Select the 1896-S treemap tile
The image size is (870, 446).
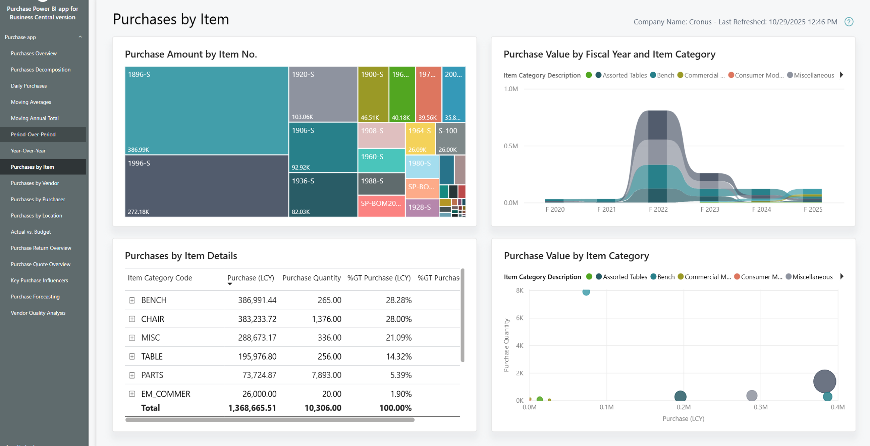tap(206, 110)
